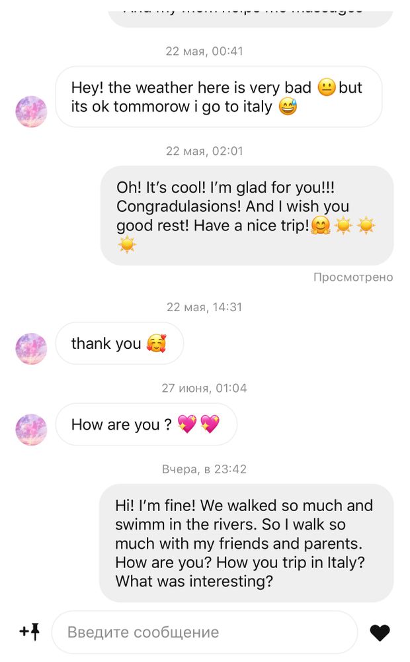Tap the 'Hey! the weather here' message bubble
Image resolution: width=410 pixels, height=662 pixels.
(x=218, y=97)
